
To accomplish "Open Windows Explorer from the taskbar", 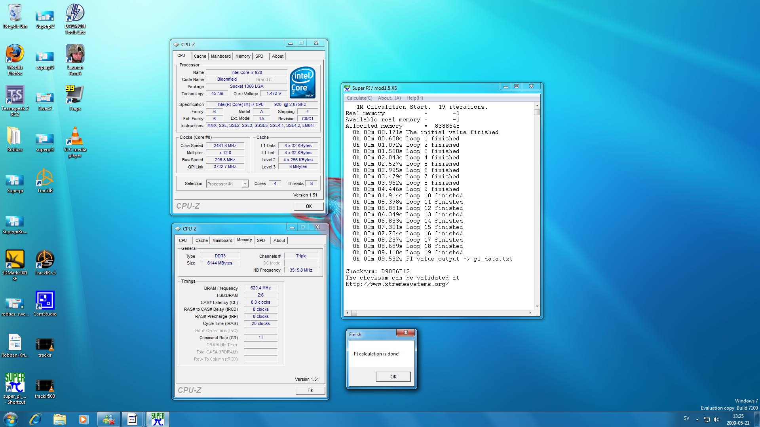I will click(x=59, y=419).
